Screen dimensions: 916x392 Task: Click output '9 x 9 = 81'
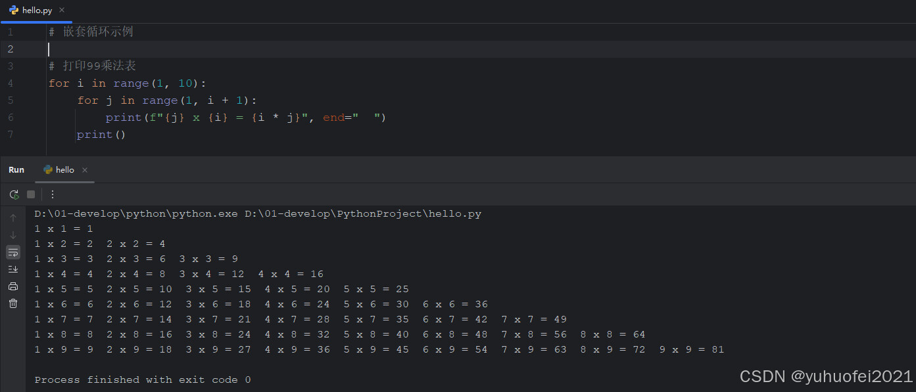(x=692, y=350)
